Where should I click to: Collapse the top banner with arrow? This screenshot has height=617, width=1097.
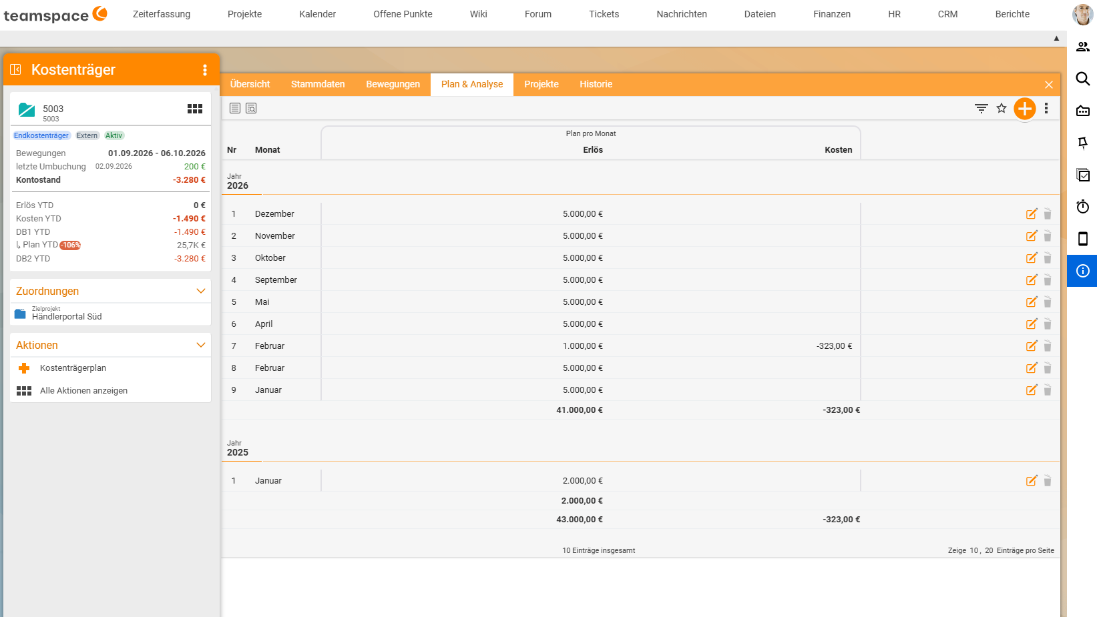[1056, 39]
